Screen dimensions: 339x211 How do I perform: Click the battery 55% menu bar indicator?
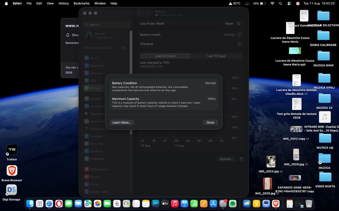(x=259, y=3)
